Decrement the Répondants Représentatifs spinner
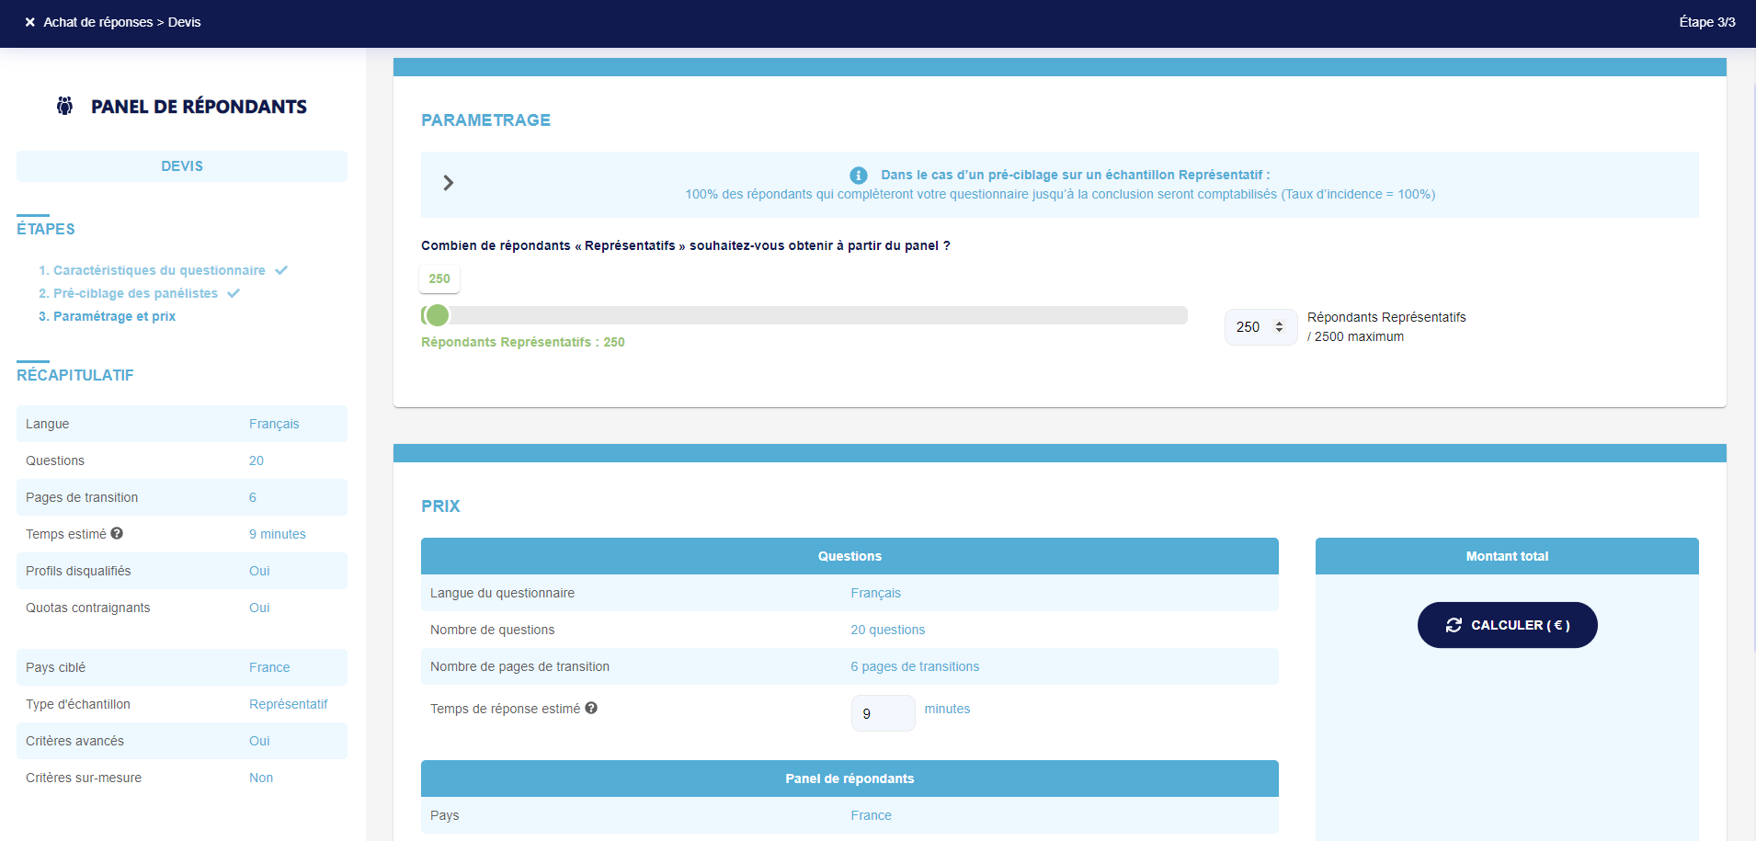 (1279, 332)
